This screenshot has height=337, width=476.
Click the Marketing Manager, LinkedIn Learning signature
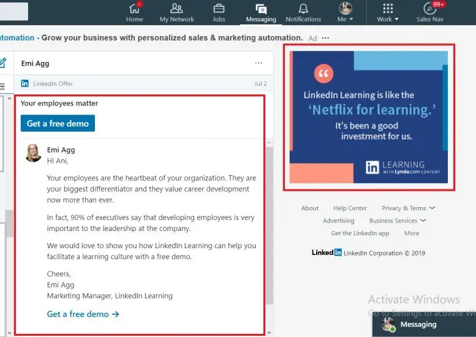click(110, 296)
